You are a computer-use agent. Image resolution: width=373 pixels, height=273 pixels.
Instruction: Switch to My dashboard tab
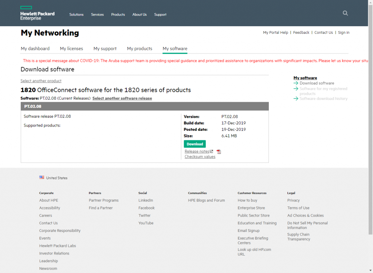click(x=35, y=48)
